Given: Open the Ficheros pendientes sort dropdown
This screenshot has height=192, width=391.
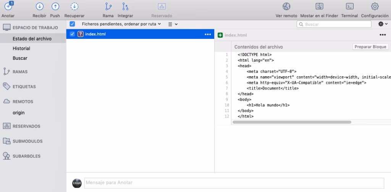Looking at the screenshot, I should (x=121, y=24).
